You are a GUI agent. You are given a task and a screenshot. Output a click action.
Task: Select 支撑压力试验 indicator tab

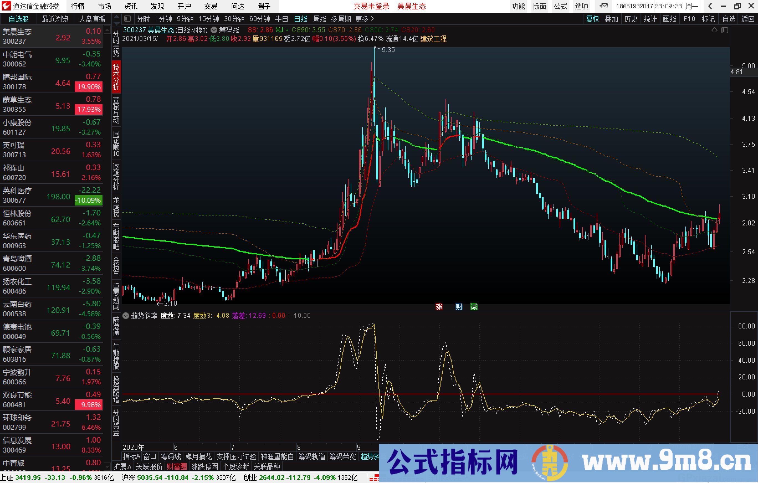pyautogui.click(x=236, y=456)
